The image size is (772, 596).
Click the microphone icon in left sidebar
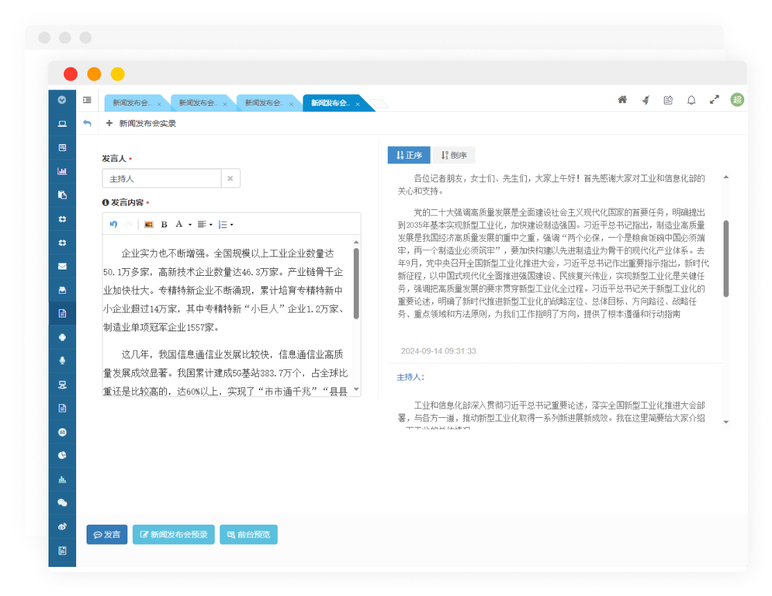(x=62, y=360)
